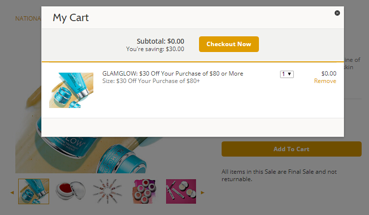This screenshot has height=215, width=369.
Task: Click the cart item product image
Action: [71, 90]
